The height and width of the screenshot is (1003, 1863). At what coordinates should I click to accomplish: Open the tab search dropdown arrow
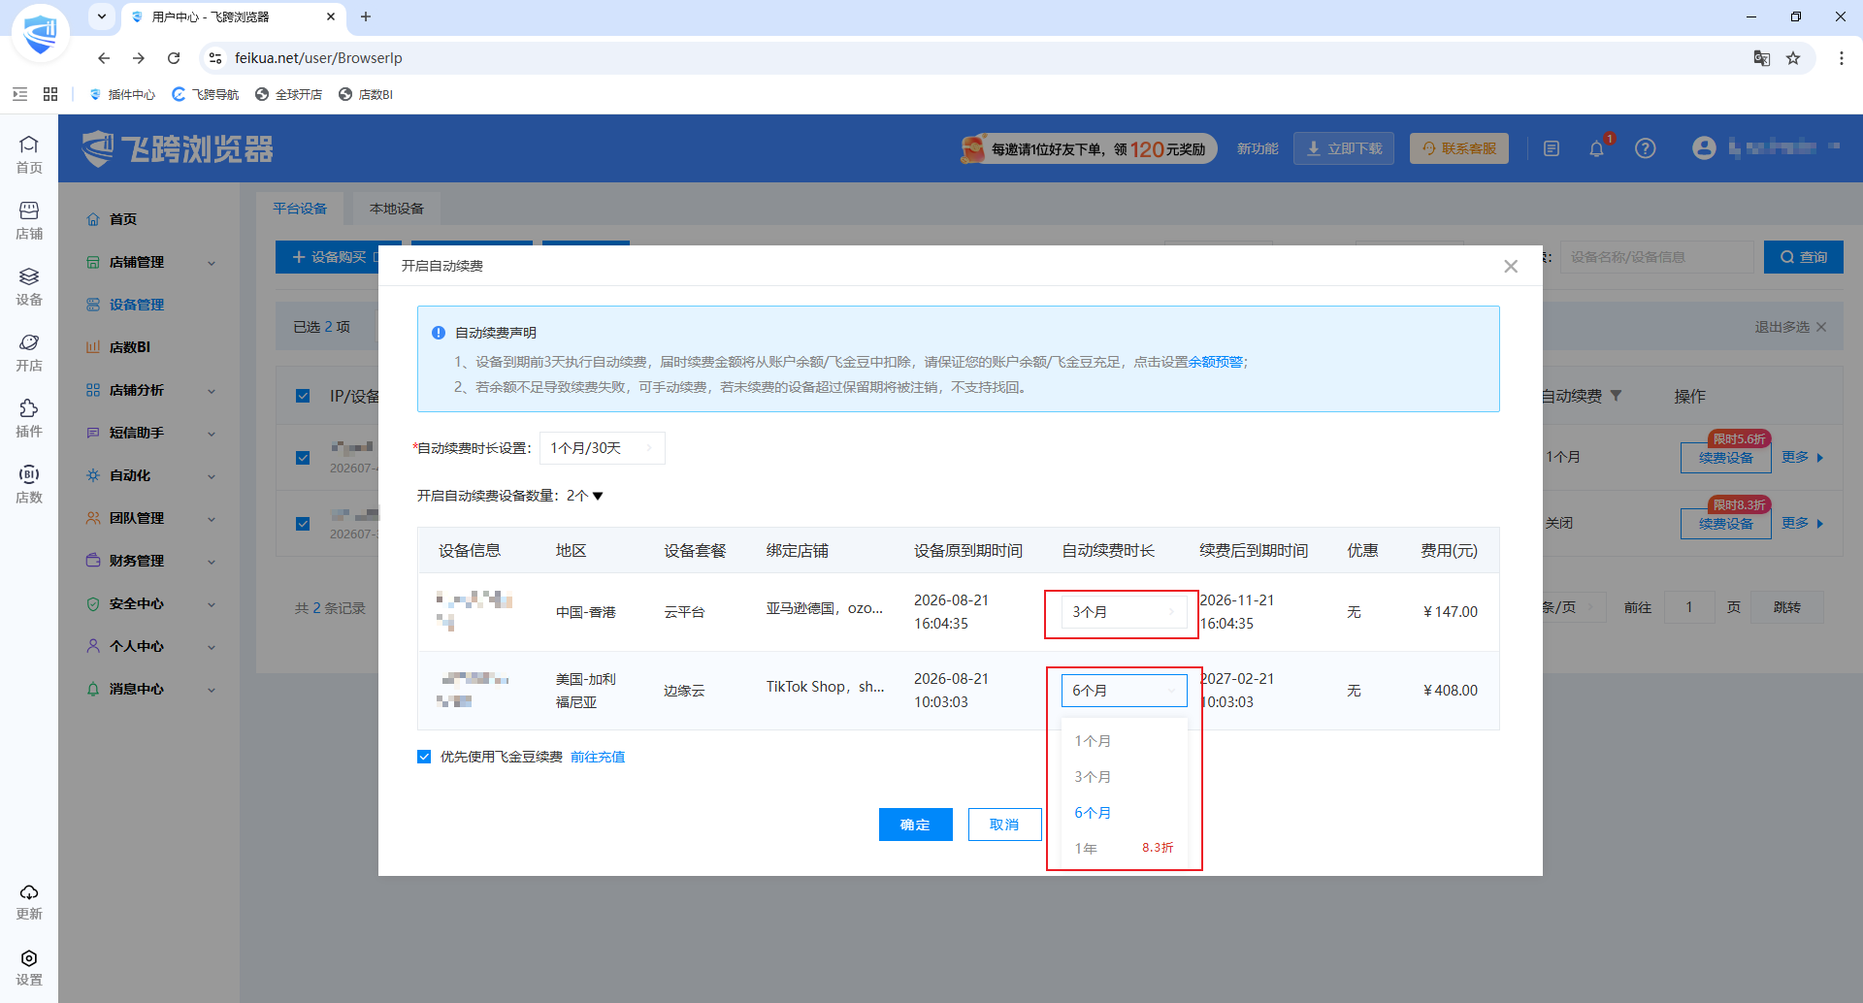click(102, 16)
